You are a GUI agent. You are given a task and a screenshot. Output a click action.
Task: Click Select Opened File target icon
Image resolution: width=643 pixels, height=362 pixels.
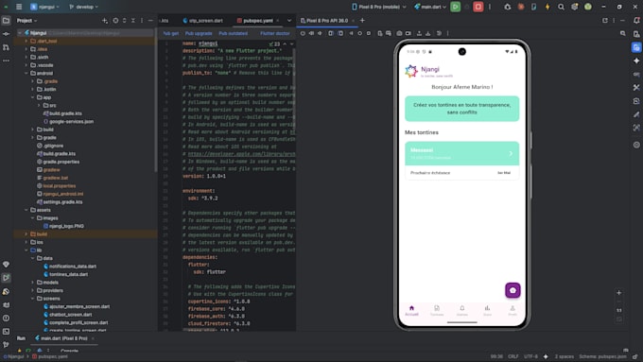115,21
